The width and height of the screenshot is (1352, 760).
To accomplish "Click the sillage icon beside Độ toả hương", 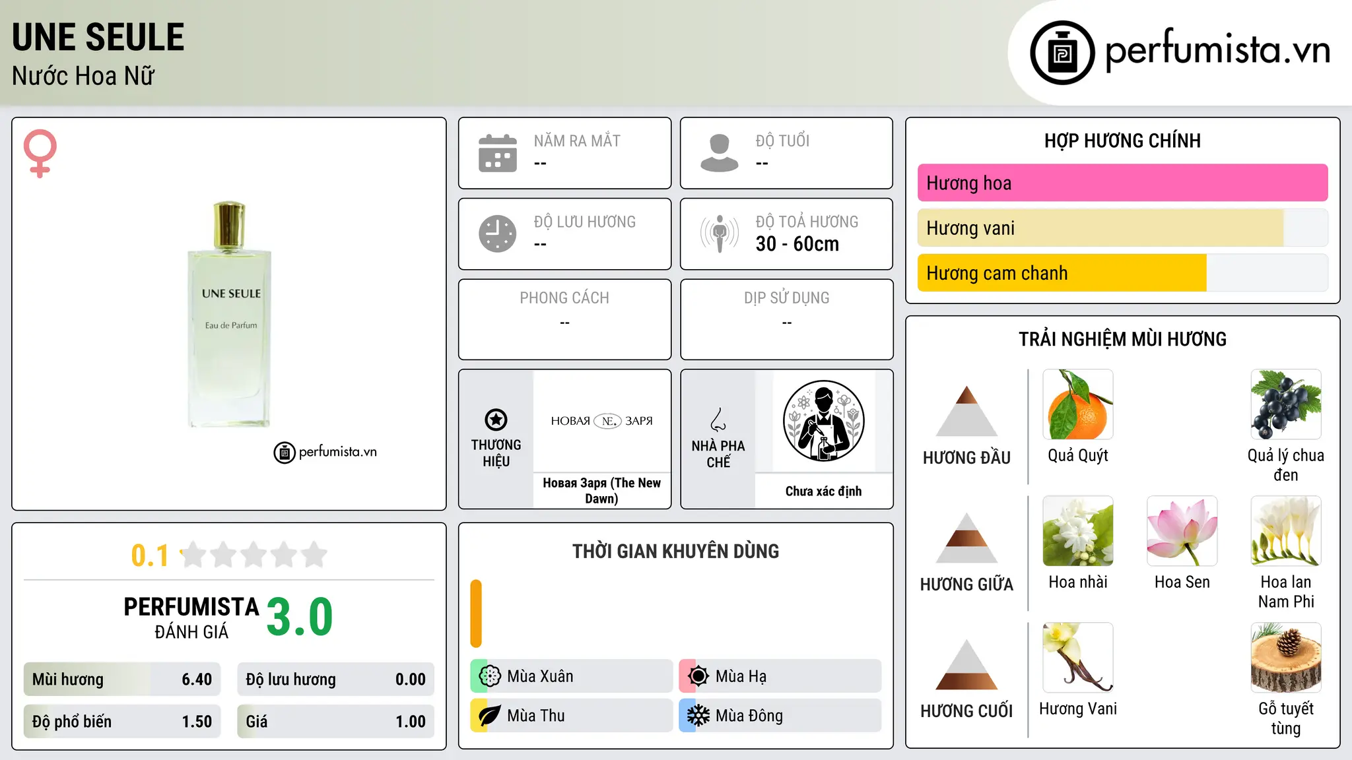I will click(x=720, y=234).
